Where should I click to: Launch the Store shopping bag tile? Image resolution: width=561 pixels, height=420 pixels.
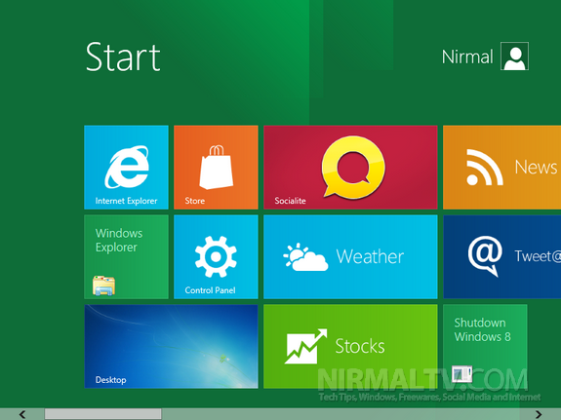[x=216, y=168]
